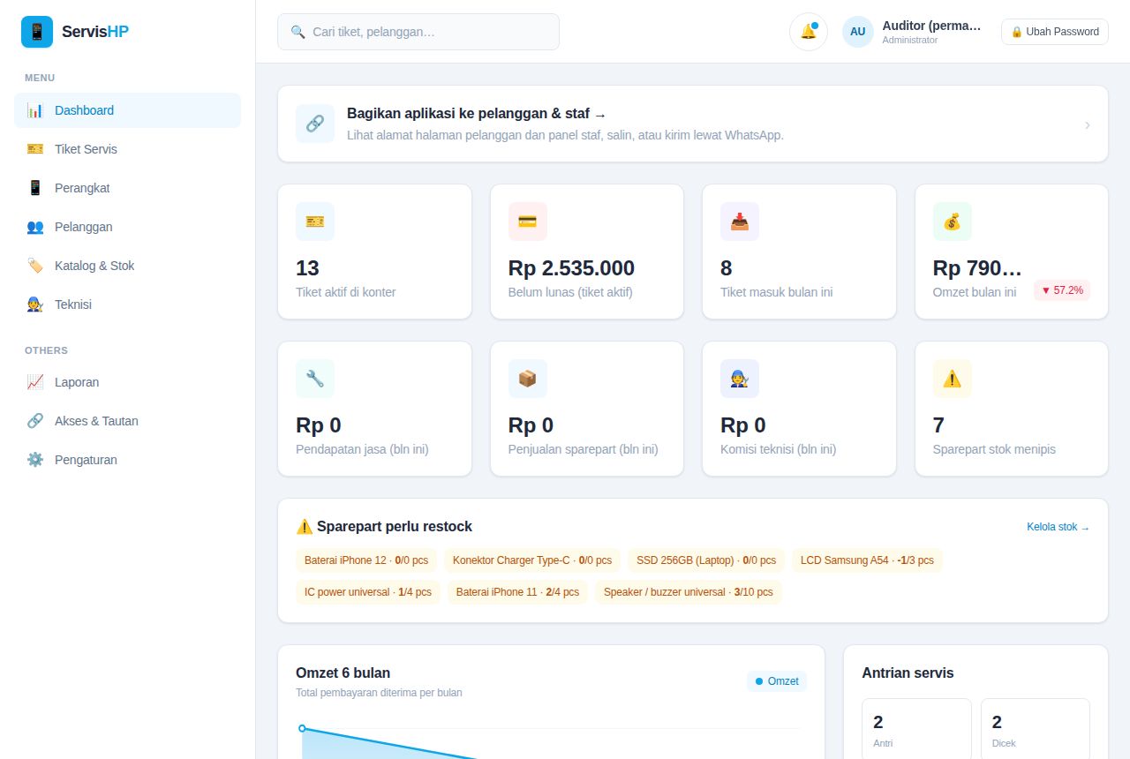The height and width of the screenshot is (759, 1130).
Task: Select the IC power universal chip
Action: click(368, 592)
